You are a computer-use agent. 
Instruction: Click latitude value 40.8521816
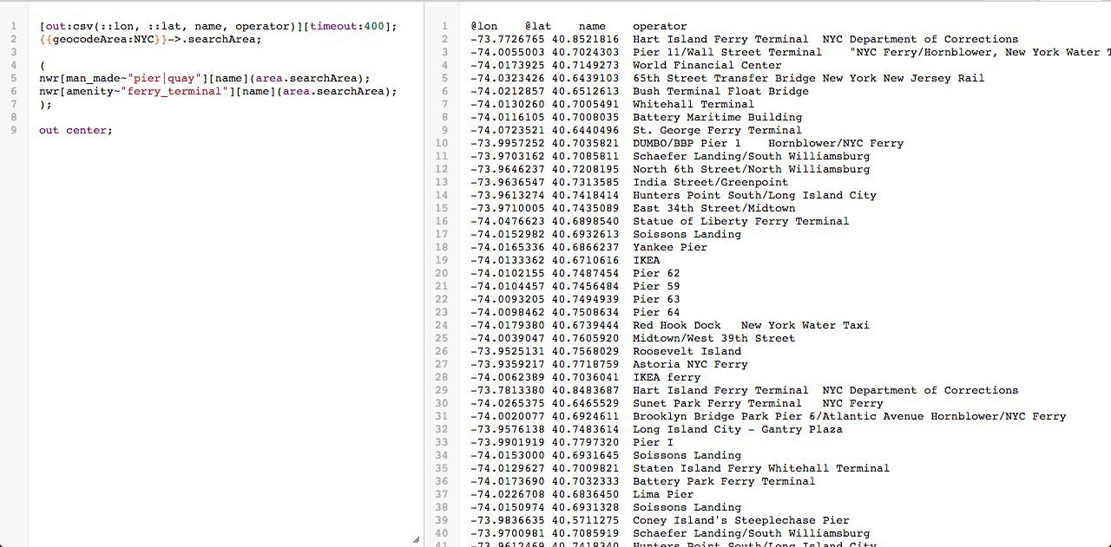coord(586,39)
